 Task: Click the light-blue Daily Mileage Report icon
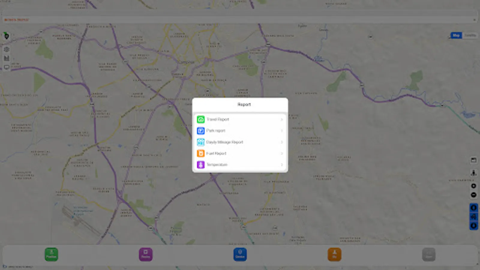(201, 142)
